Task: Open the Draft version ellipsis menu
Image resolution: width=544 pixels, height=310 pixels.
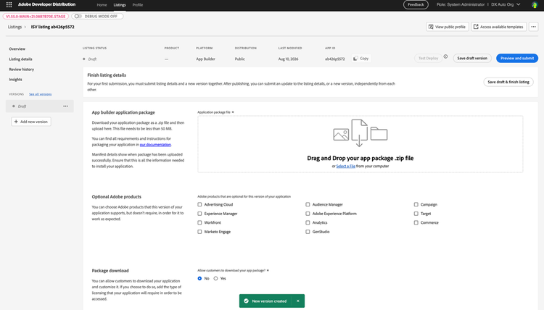Action: (65, 106)
